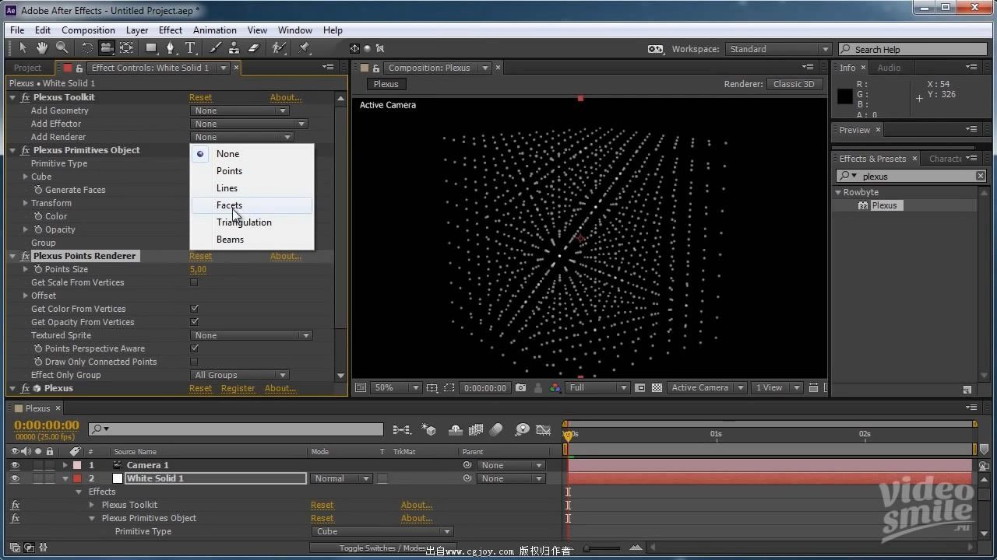Open the Animation menu
This screenshot has height=560, width=997.
point(215,30)
